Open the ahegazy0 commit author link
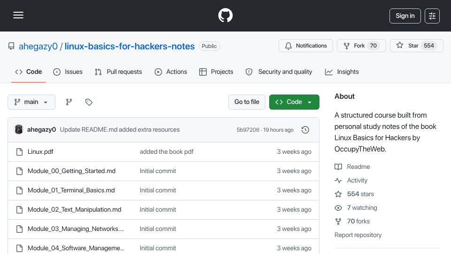Viewport: 451px width, 254px height. [41, 130]
